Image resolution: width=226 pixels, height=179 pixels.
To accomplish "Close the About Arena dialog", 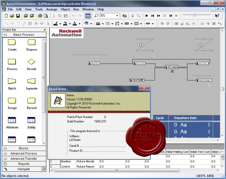I will pos(144,88).
